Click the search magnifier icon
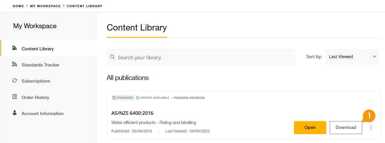 pyautogui.click(x=113, y=57)
